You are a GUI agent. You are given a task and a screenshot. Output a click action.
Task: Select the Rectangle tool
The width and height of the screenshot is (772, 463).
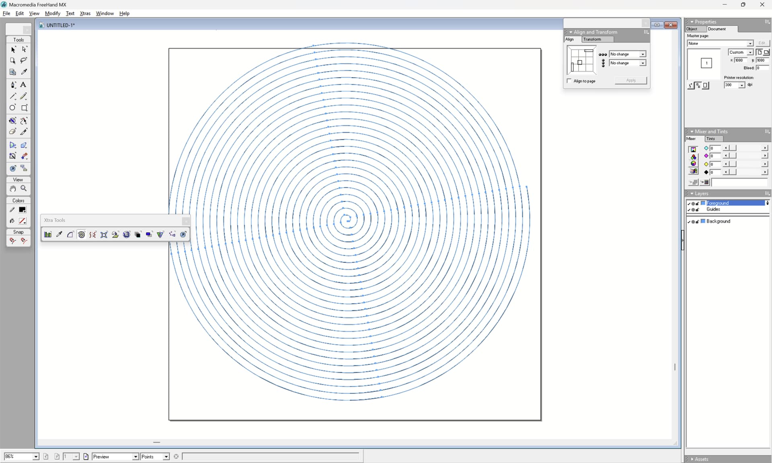pos(24,108)
